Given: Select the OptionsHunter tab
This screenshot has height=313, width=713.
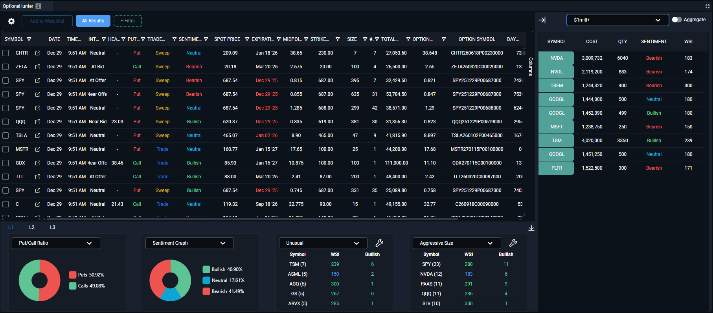Looking at the screenshot, I should coord(26,6).
